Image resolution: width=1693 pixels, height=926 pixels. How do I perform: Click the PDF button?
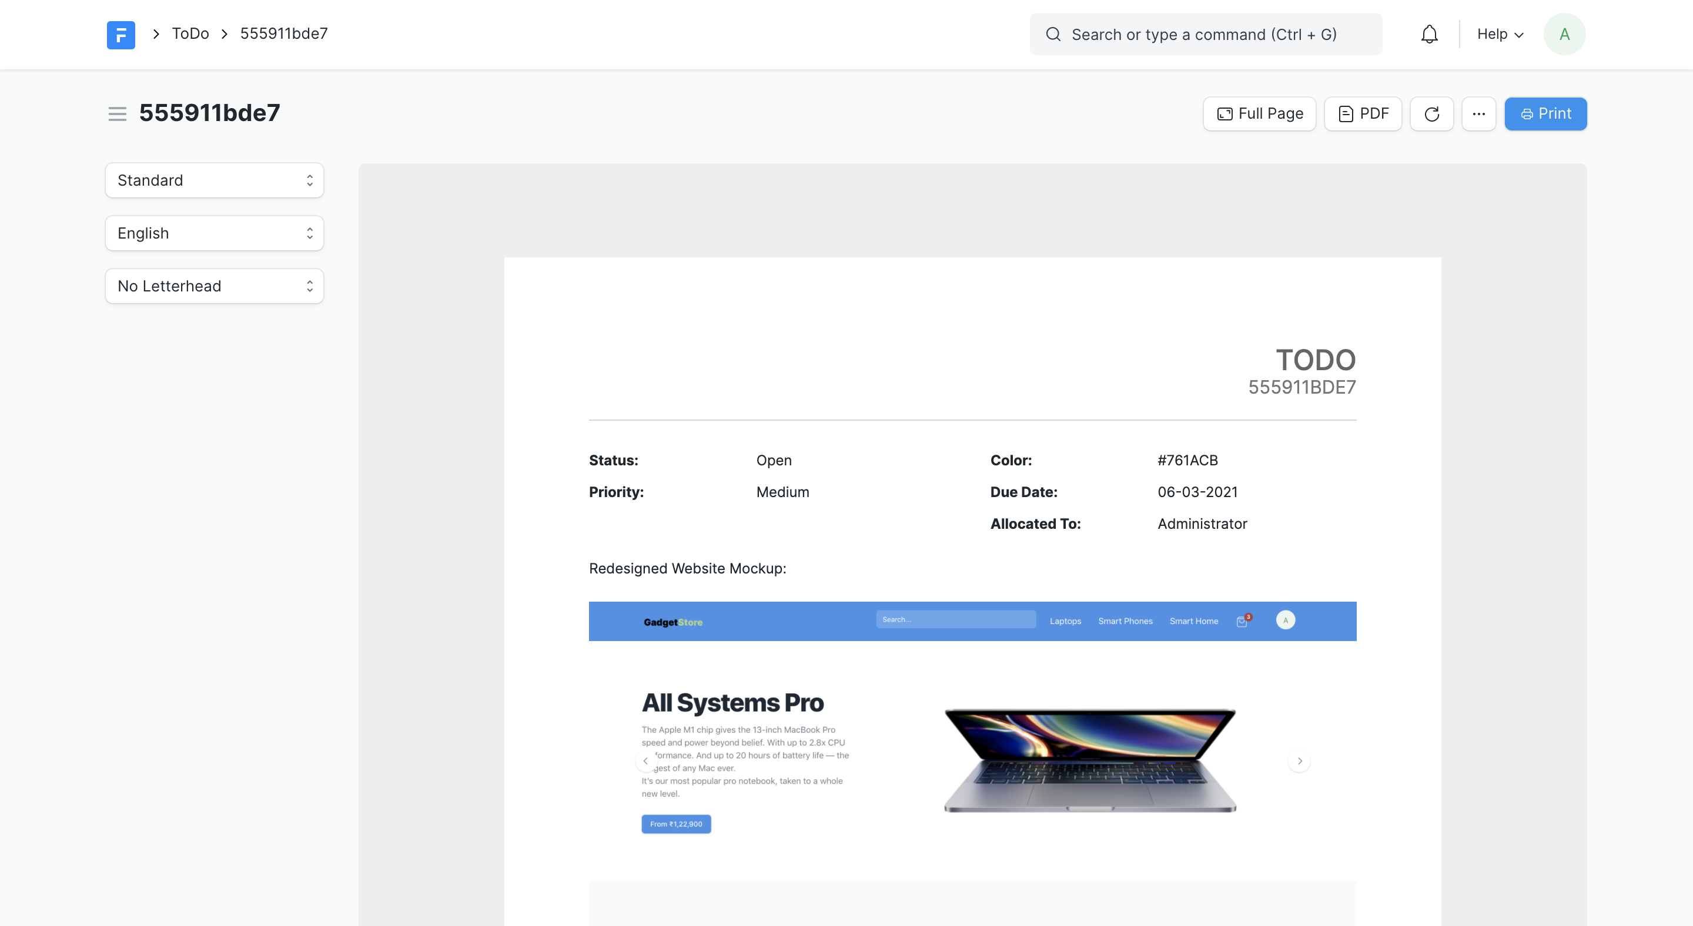1363,114
